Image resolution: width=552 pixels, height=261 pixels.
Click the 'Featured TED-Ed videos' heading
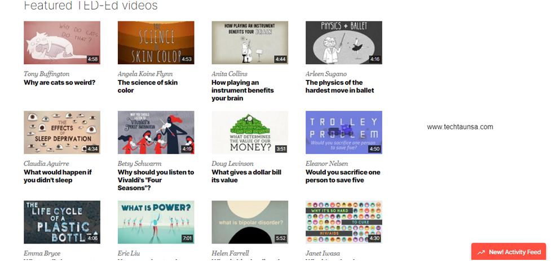click(x=91, y=5)
